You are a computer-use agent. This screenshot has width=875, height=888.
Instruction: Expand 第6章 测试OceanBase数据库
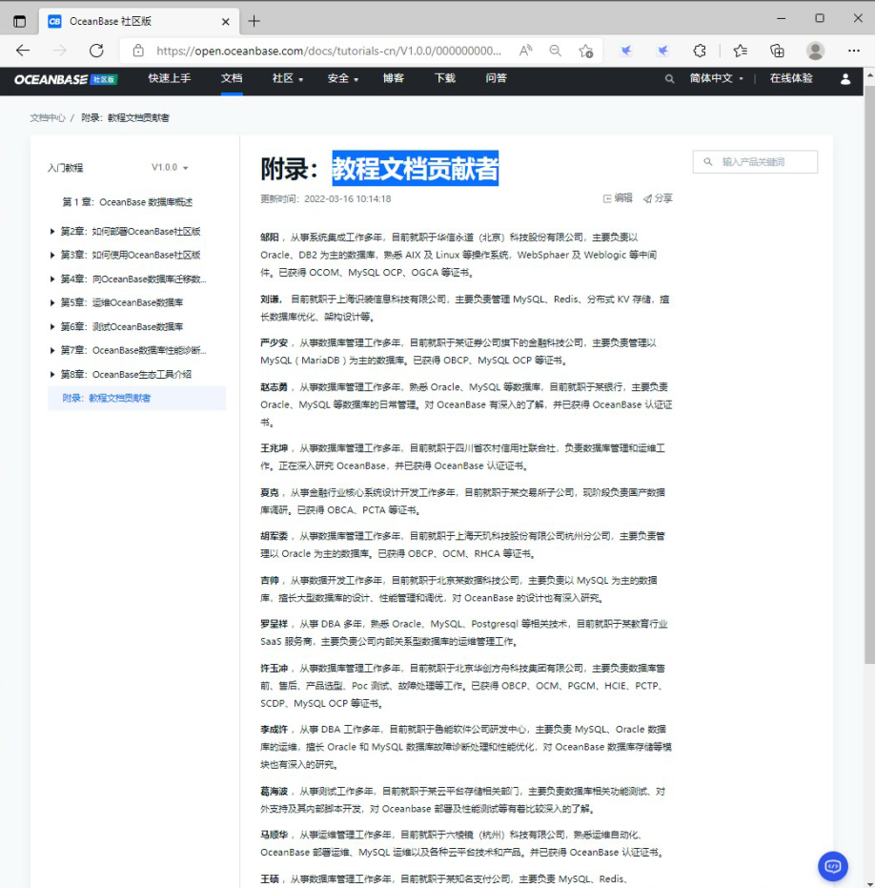[x=116, y=327]
